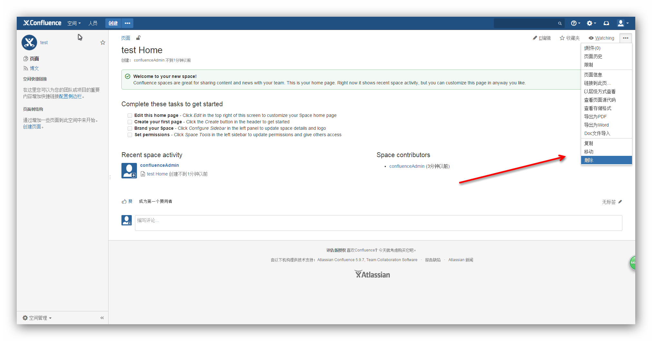Select 页面历史 page history menu item

pos(606,56)
